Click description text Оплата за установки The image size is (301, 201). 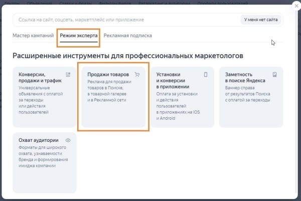click(x=178, y=106)
